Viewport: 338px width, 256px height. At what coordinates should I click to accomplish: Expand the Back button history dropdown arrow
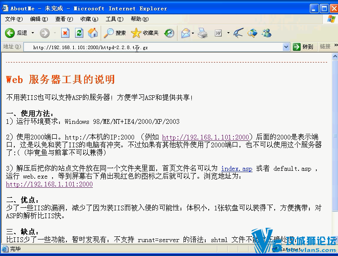[33, 33]
